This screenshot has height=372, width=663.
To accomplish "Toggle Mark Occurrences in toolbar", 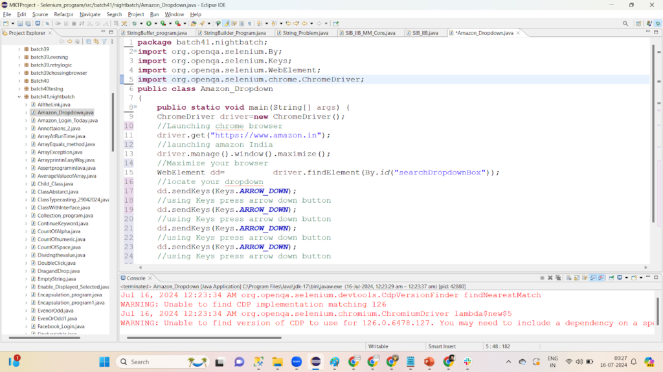I will [226, 24].
